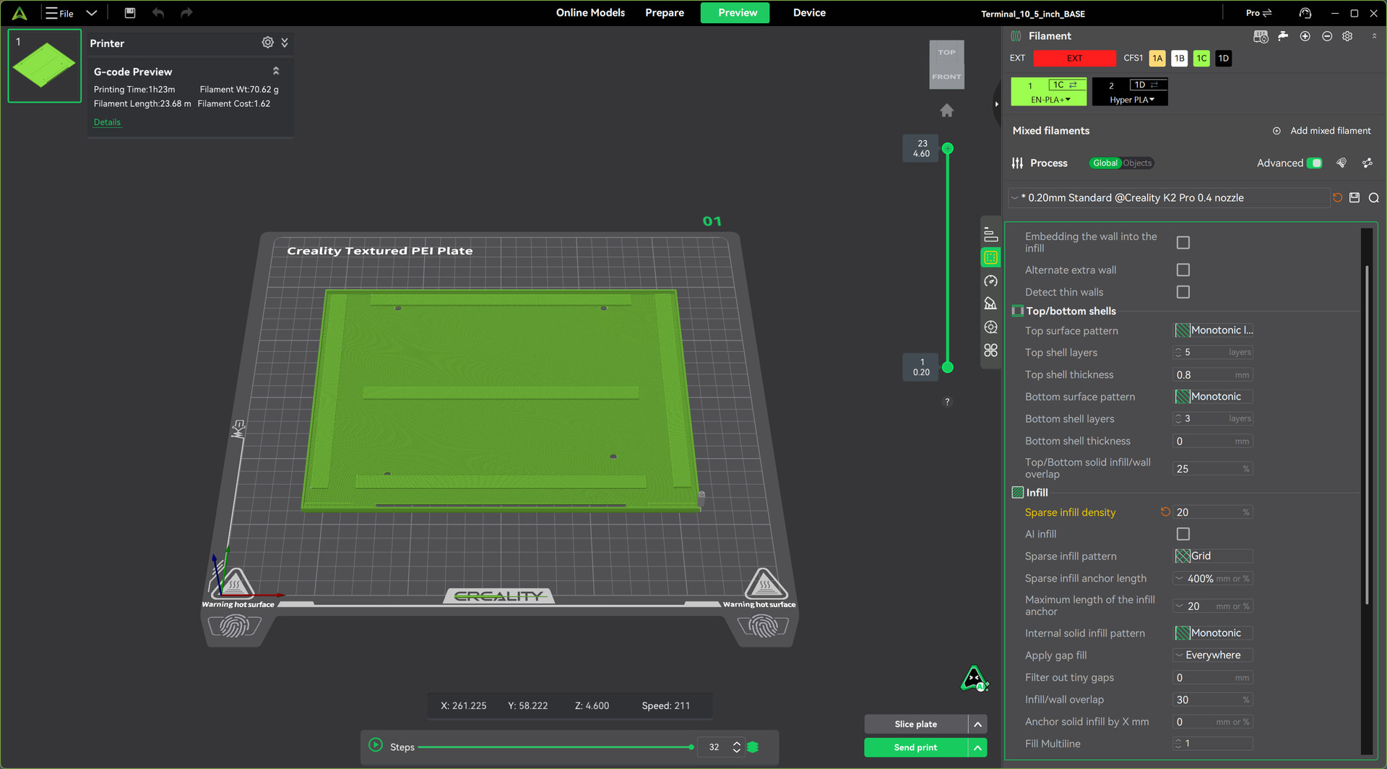This screenshot has width=1387, height=769.
Task: Open filament settings gear icon
Action: (x=1347, y=36)
